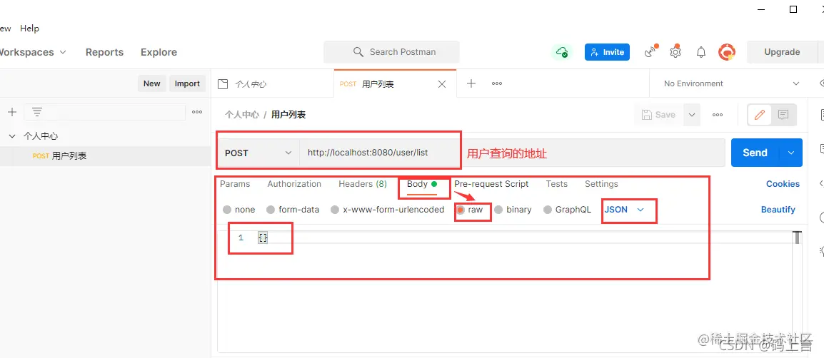The width and height of the screenshot is (824, 358).
Task: Open the satellite capture requests icon
Action: (651, 51)
